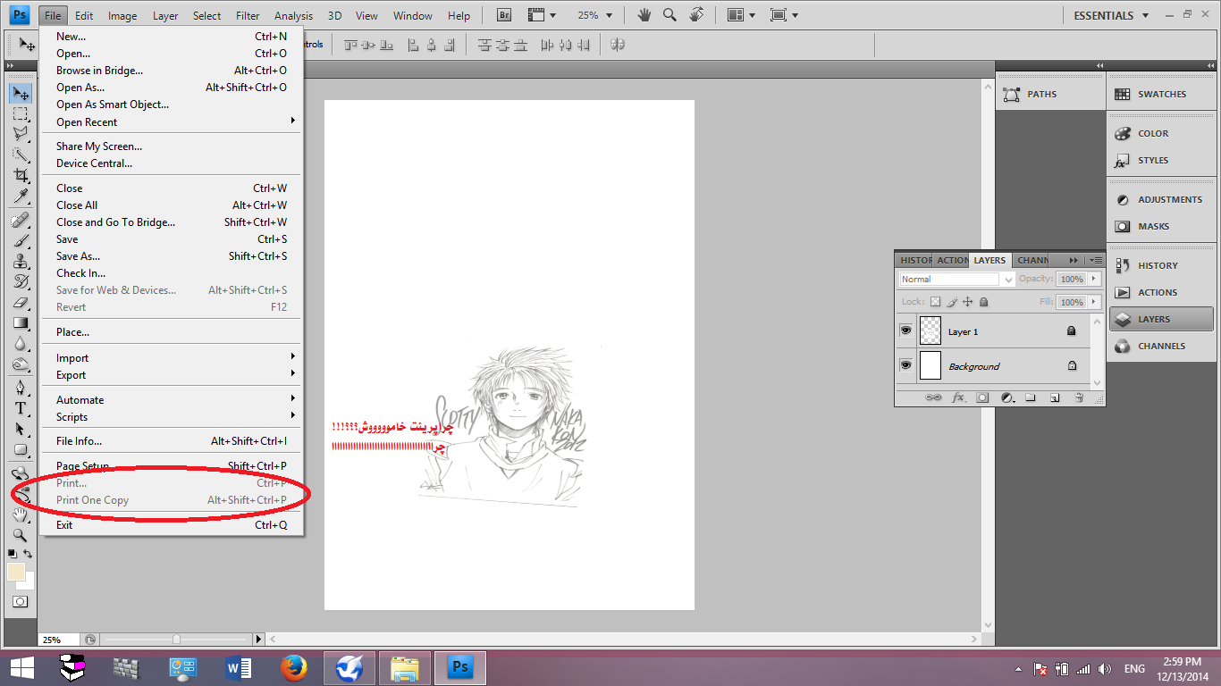Select the History Brush tool
The width and height of the screenshot is (1221, 686).
point(20,281)
